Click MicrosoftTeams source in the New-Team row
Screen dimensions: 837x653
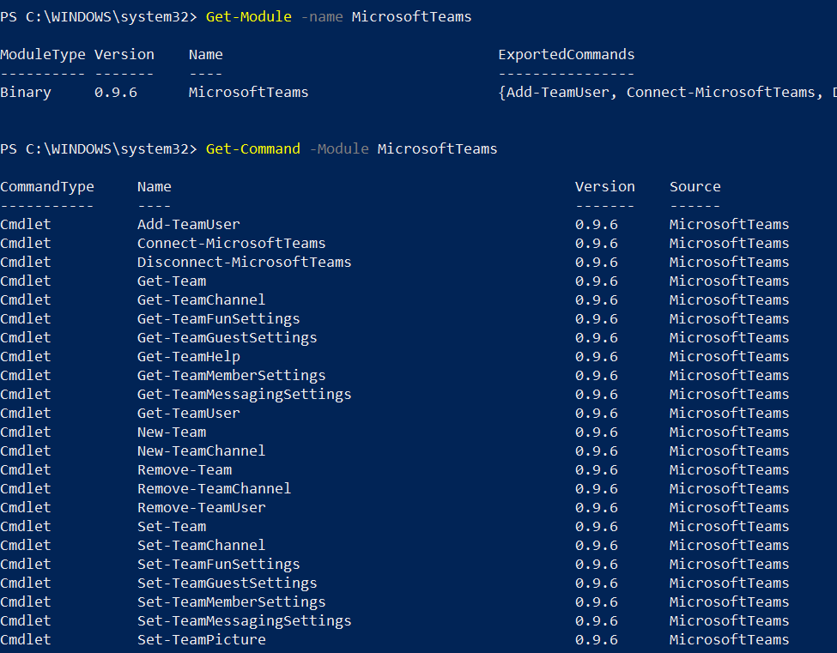[x=729, y=432]
